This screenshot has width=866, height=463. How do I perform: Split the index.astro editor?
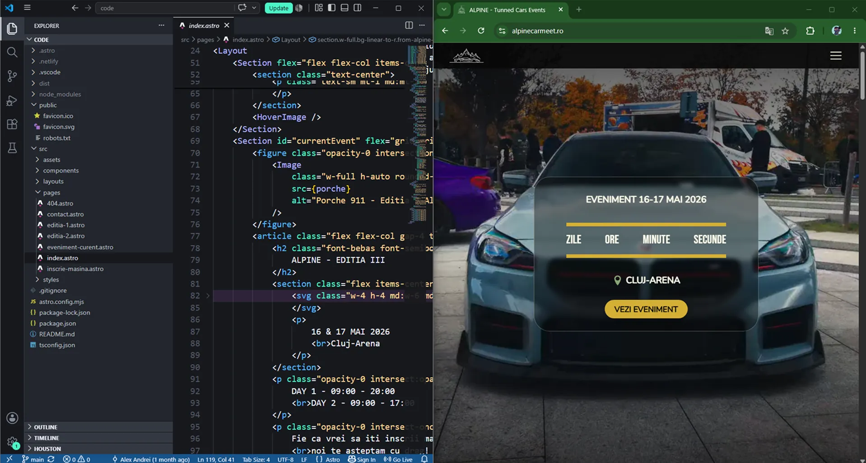pyautogui.click(x=409, y=25)
